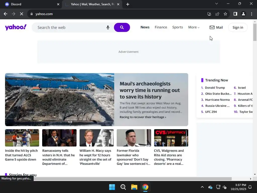Viewport: 257px width, 193px height.
Task: Open a new browser tab with plus
Action: tap(128, 4)
